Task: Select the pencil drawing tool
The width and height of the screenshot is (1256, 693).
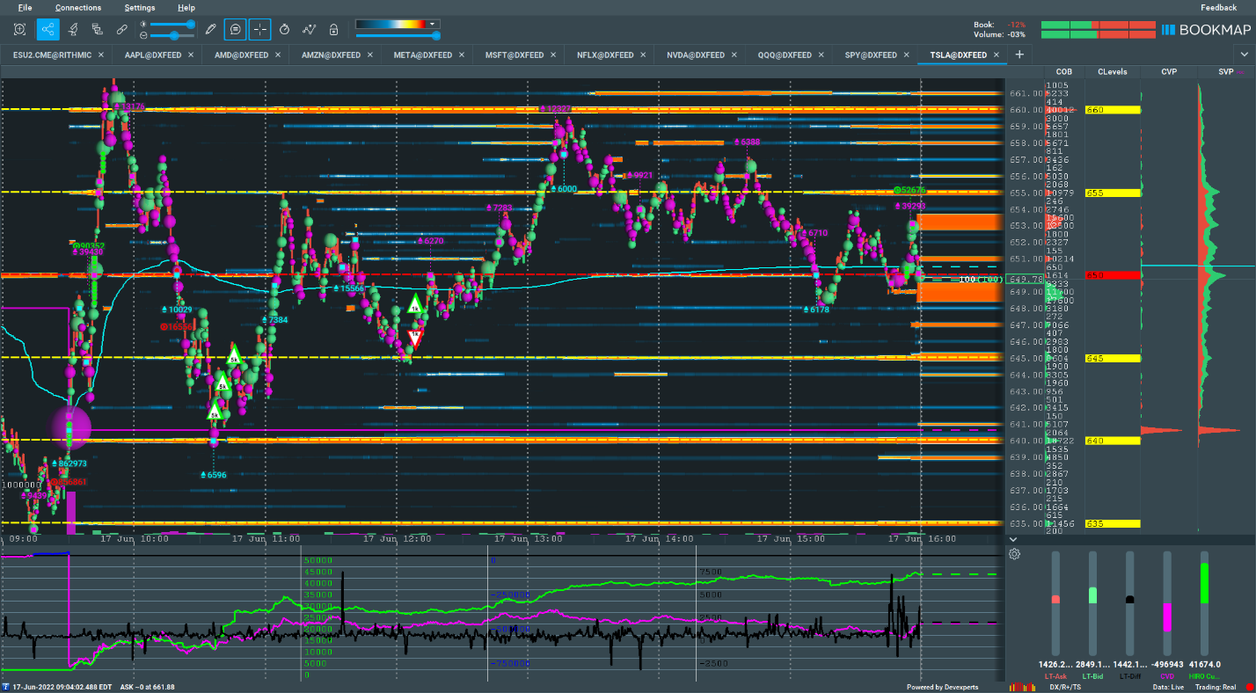Action: 210,29
